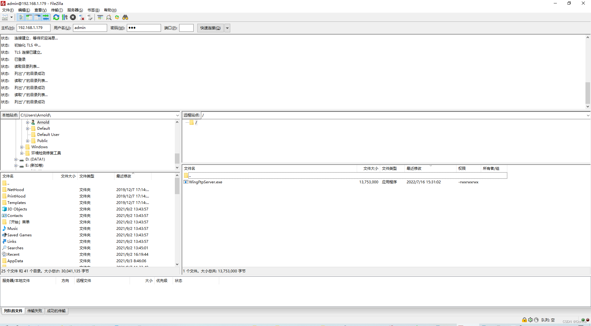Click the port input field
The width and height of the screenshot is (591, 326).
[x=186, y=28]
